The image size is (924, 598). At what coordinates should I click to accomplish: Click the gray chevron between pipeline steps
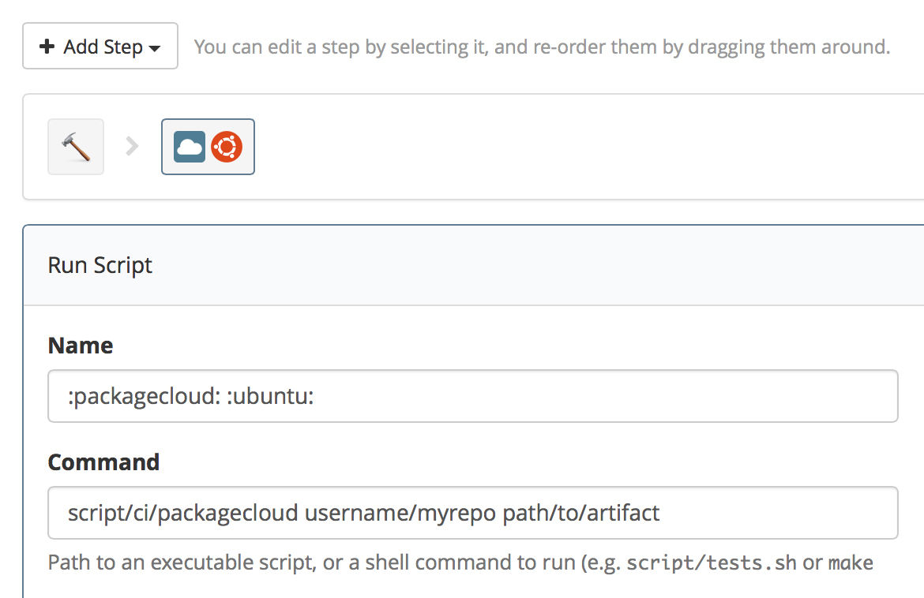click(x=132, y=146)
